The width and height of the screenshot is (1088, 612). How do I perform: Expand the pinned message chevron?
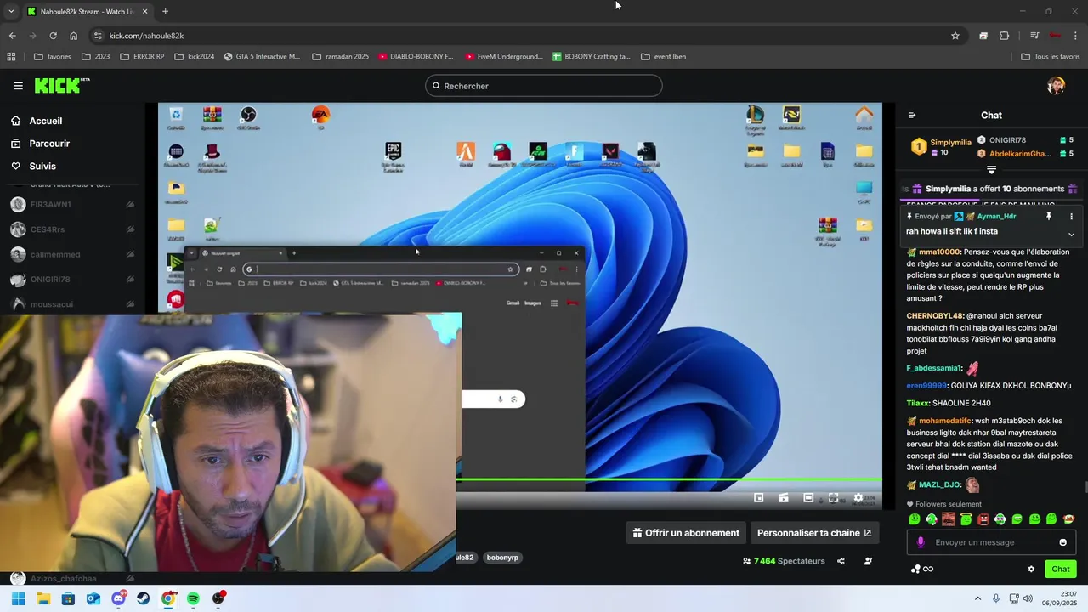coord(1071,235)
